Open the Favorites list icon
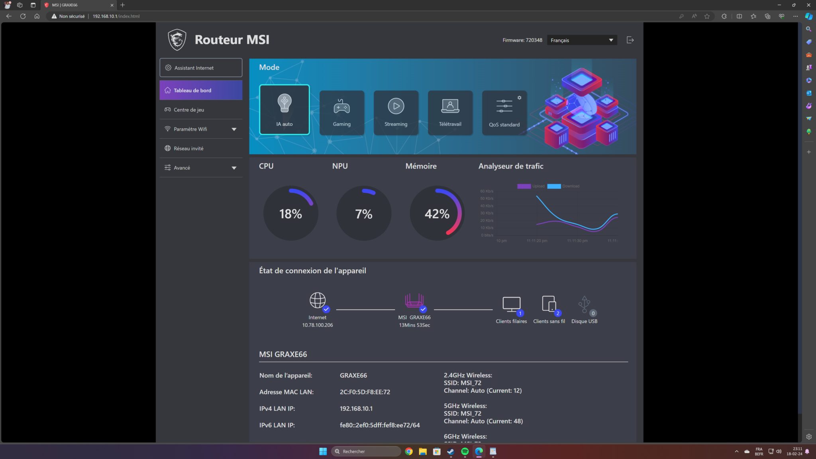Screen dimensions: 816x459 pyautogui.click(x=753, y=16)
